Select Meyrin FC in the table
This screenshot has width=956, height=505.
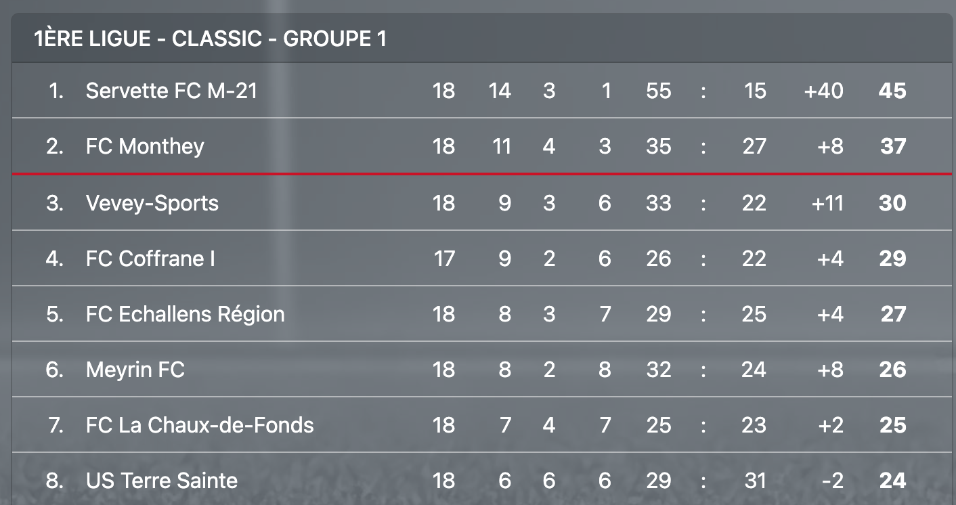pos(135,370)
